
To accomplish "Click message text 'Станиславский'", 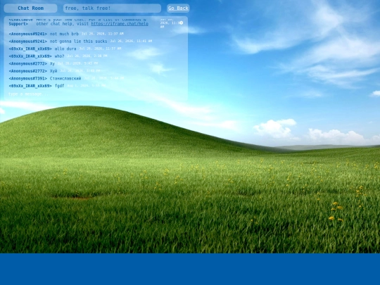I will pyautogui.click(x=65, y=79).
